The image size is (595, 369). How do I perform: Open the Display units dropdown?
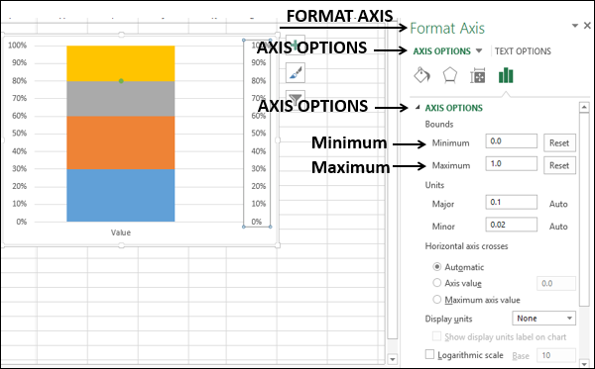pyautogui.click(x=543, y=319)
